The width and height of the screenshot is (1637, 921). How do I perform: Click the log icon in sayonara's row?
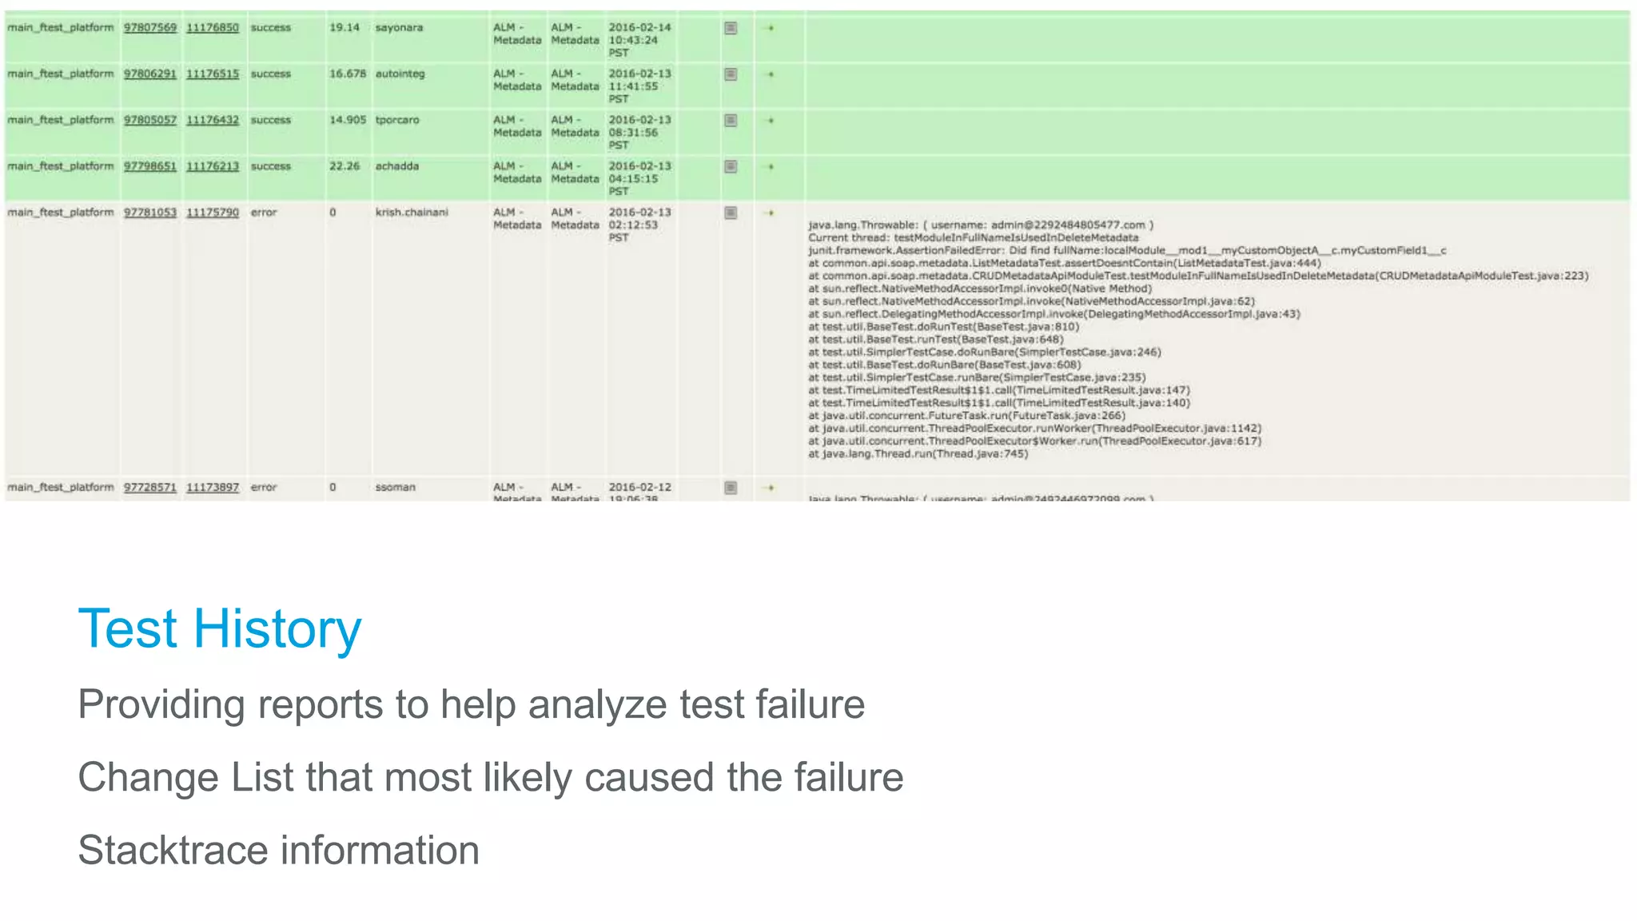pos(731,28)
